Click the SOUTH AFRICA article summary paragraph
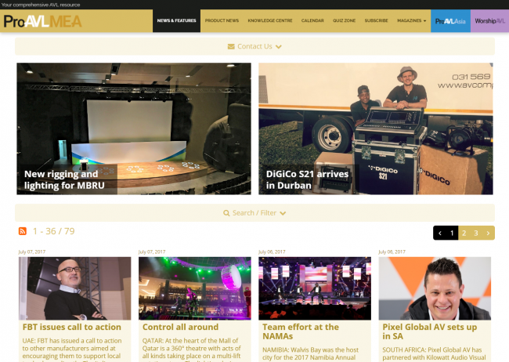Image resolution: width=509 pixels, height=362 pixels. [x=434, y=354]
